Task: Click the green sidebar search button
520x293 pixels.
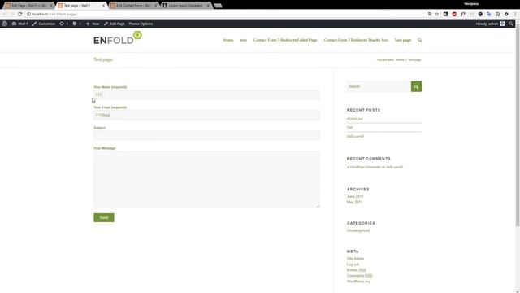Action: pos(416,86)
